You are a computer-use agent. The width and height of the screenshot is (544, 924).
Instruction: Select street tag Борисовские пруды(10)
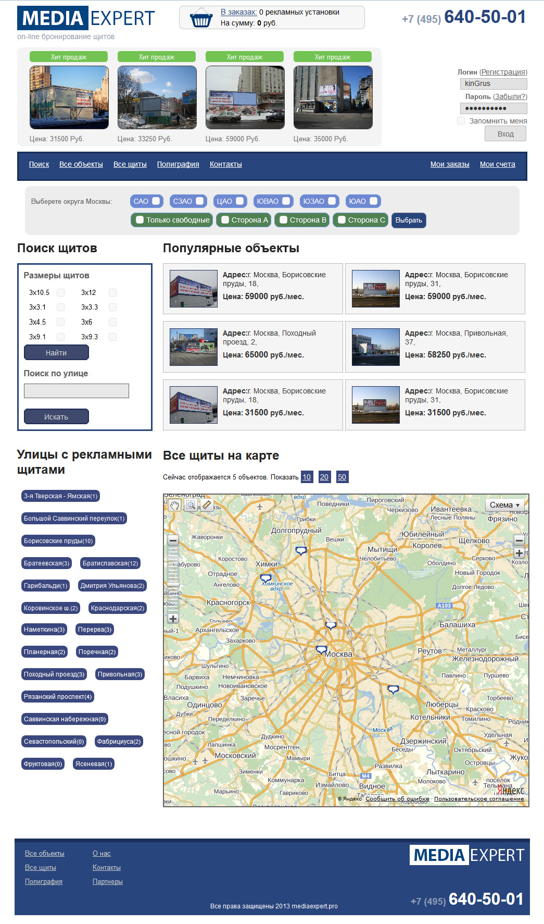pyautogui.click(x=58, y=541)
